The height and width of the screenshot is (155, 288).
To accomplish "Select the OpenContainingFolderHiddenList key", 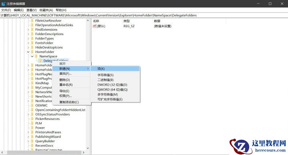I will [x=60, y=110].
